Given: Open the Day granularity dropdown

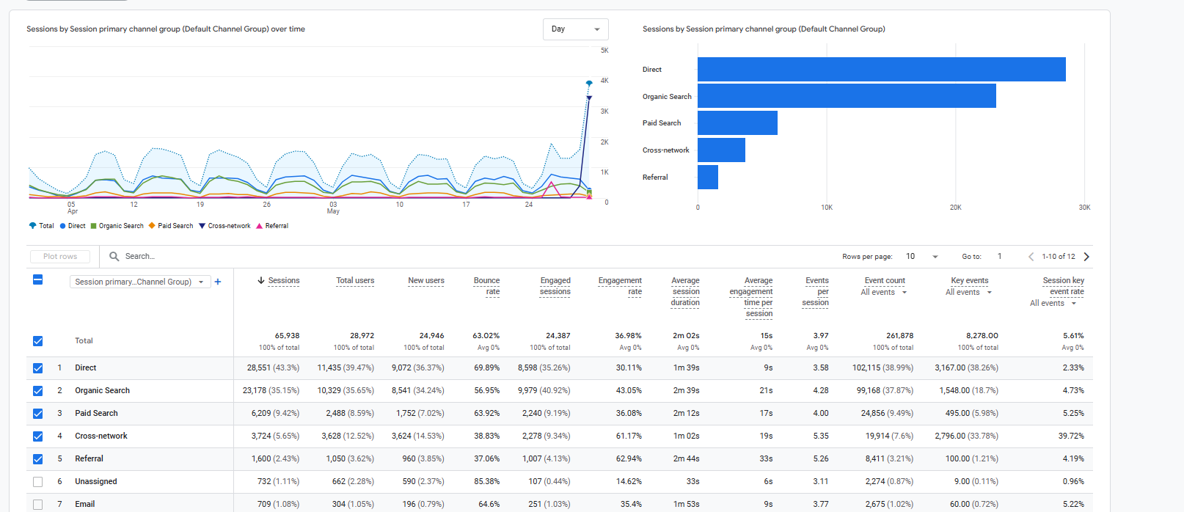Looking at the screenshot, I should tap(576, 29).
